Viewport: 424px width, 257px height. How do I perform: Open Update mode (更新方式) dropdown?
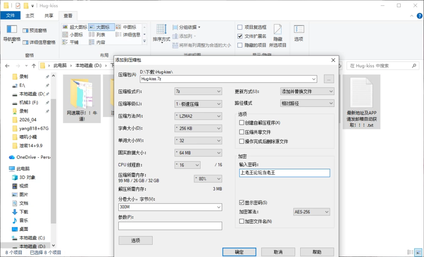click(307, 92)
